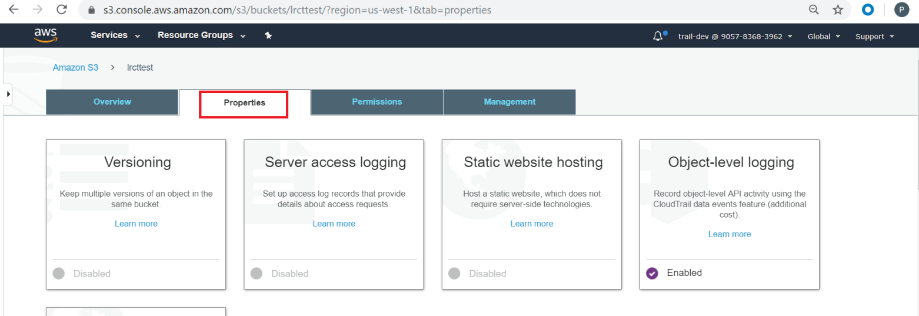Click the AWS logo home icon
919x316 pixels.
coord(45,36)
